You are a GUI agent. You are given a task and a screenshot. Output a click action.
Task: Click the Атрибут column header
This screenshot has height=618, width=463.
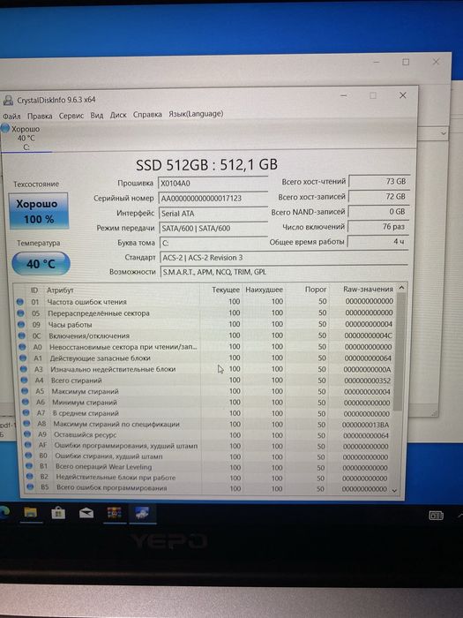(60, 290)
